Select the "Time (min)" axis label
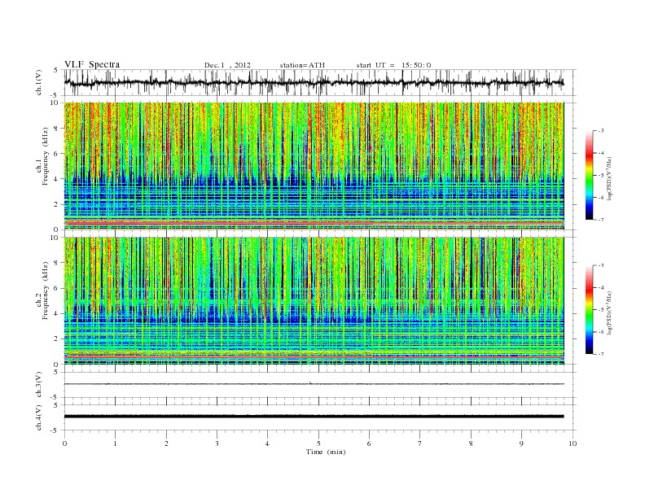645x498 pixels. point(326,452)
